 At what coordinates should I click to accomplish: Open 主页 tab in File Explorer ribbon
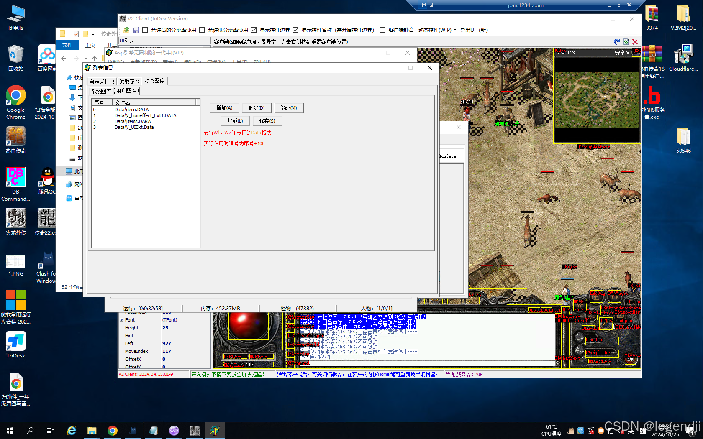pyautogui.click(x=90, y=45)
